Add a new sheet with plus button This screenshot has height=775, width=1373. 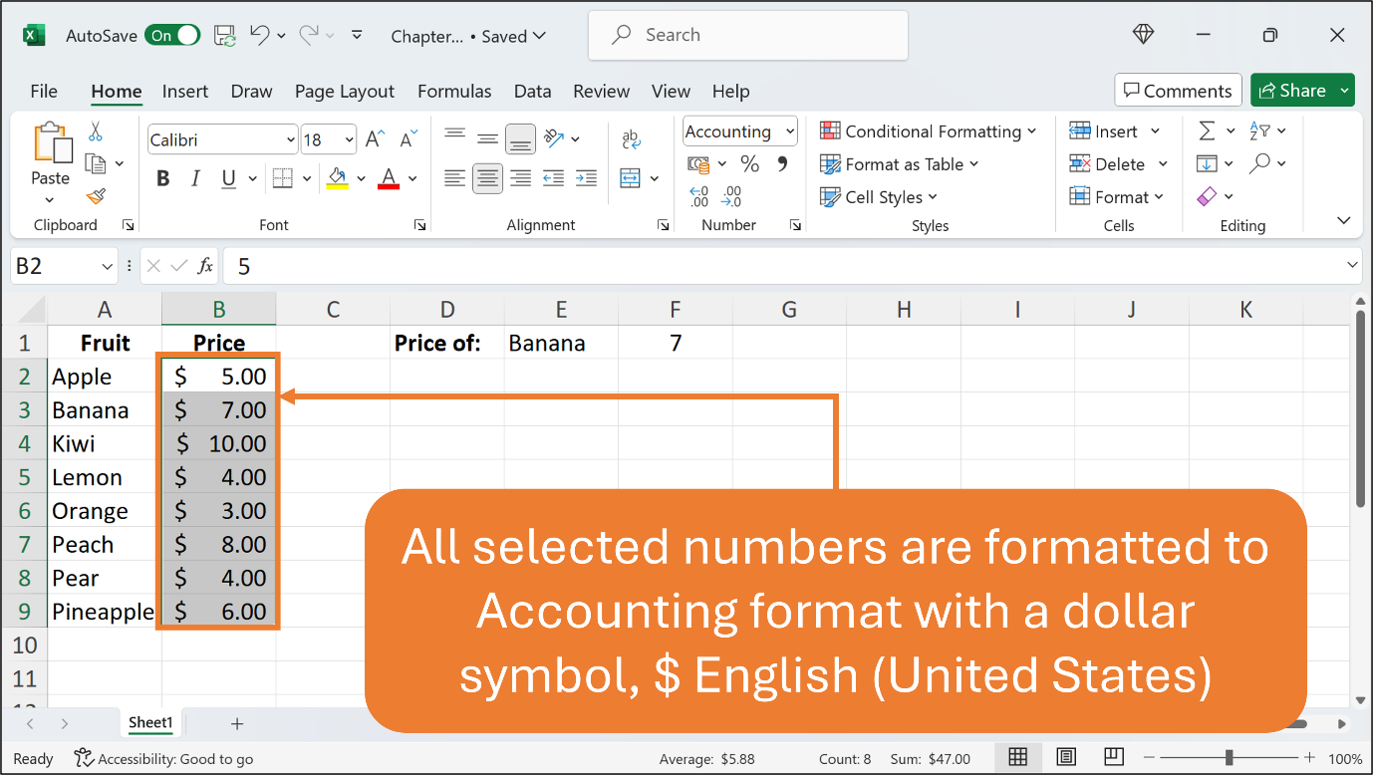(237, 724)
